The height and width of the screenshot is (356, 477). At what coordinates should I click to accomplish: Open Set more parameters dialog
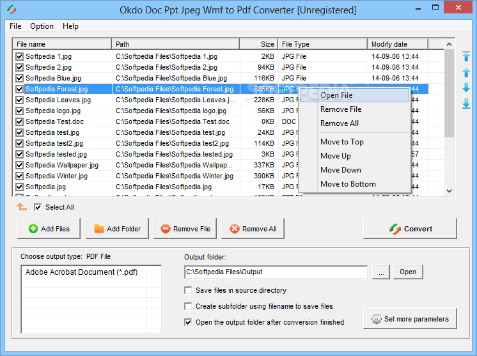click(410, 319)
